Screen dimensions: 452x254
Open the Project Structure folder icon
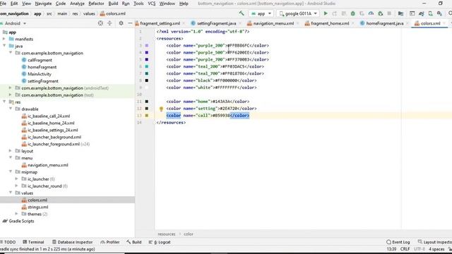400,13
